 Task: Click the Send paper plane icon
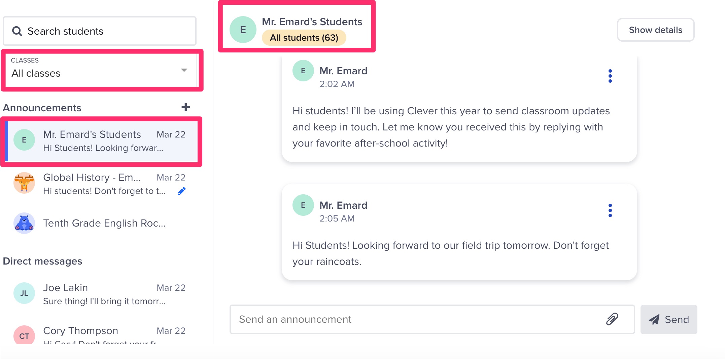pos(654,319)
